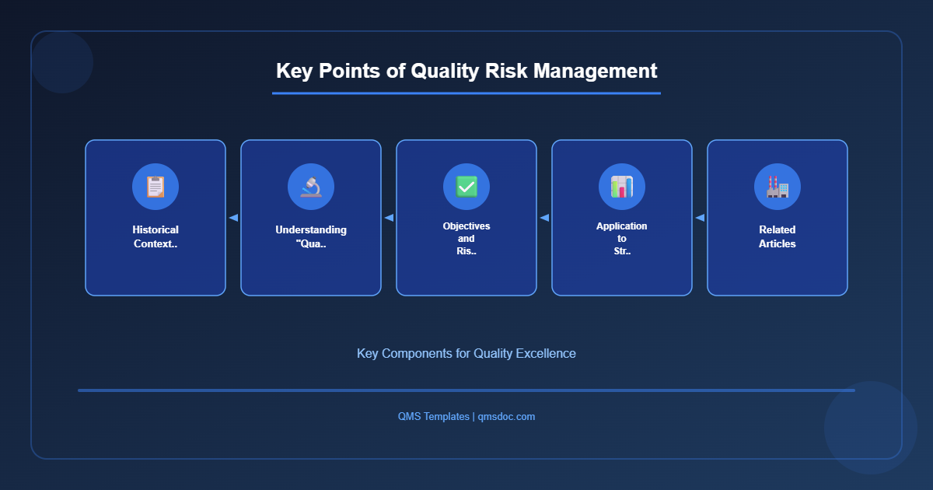Click the arrow between Historical Context and Understanding cards
933x490 pixels.
coord(233,218)
